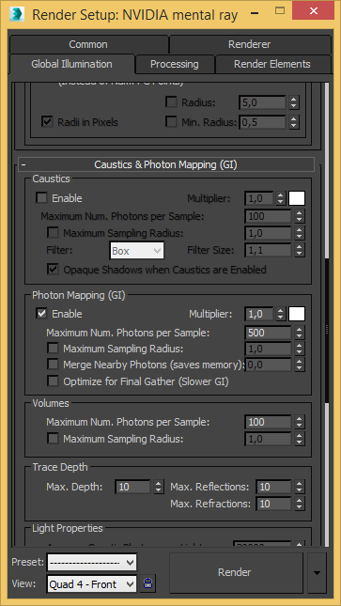Click the Max. Depth field
341x606 pixels.
tap(132, 487)
